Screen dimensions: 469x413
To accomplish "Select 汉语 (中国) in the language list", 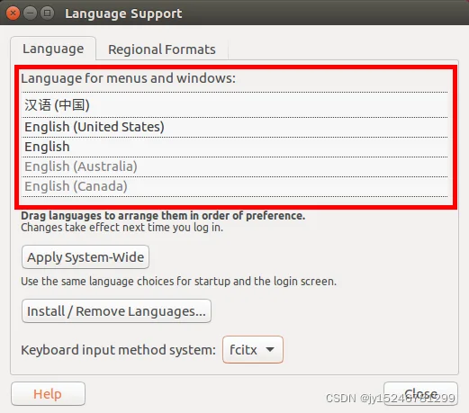I will (234, 105).
